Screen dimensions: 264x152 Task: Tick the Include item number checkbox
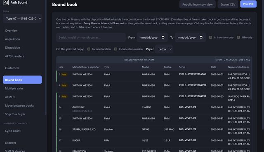115,49
